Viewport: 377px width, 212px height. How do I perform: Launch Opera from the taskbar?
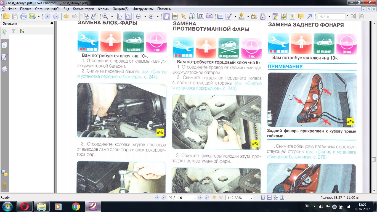[24, 206]
